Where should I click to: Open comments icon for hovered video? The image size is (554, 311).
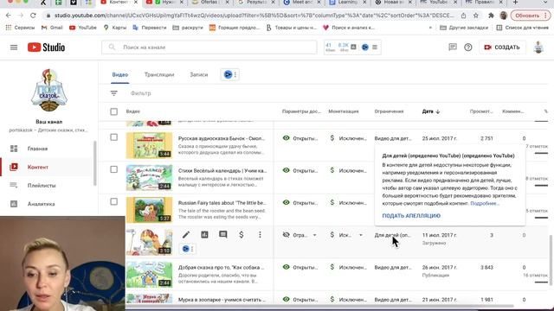[x=223, y=234]
